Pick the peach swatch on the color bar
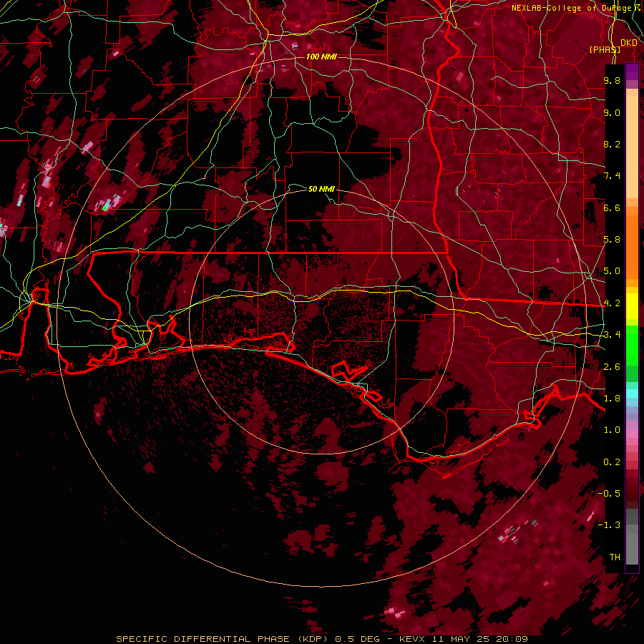644x644 pixels. click(632, 148)
